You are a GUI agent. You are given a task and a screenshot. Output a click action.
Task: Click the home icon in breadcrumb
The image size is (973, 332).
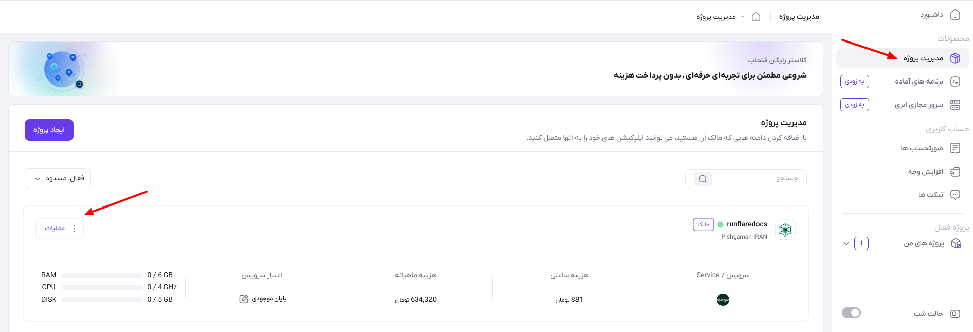[756, 17]
